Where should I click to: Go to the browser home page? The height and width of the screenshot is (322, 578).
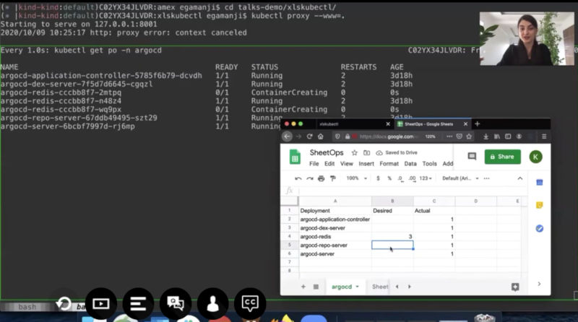(x=320, y=136)
